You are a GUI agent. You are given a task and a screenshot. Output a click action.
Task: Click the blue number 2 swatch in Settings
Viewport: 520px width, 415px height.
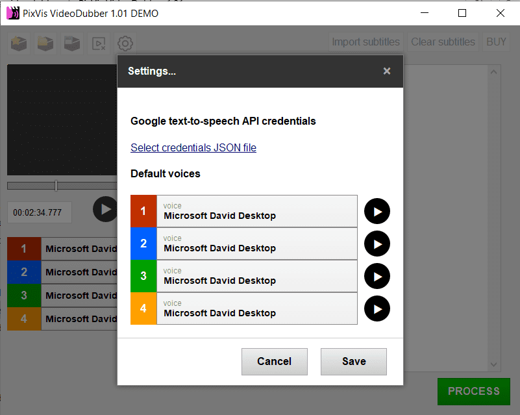click(143, 244)
